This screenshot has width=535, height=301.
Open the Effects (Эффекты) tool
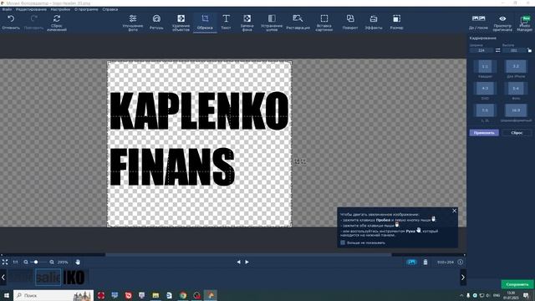click(374, 23)
